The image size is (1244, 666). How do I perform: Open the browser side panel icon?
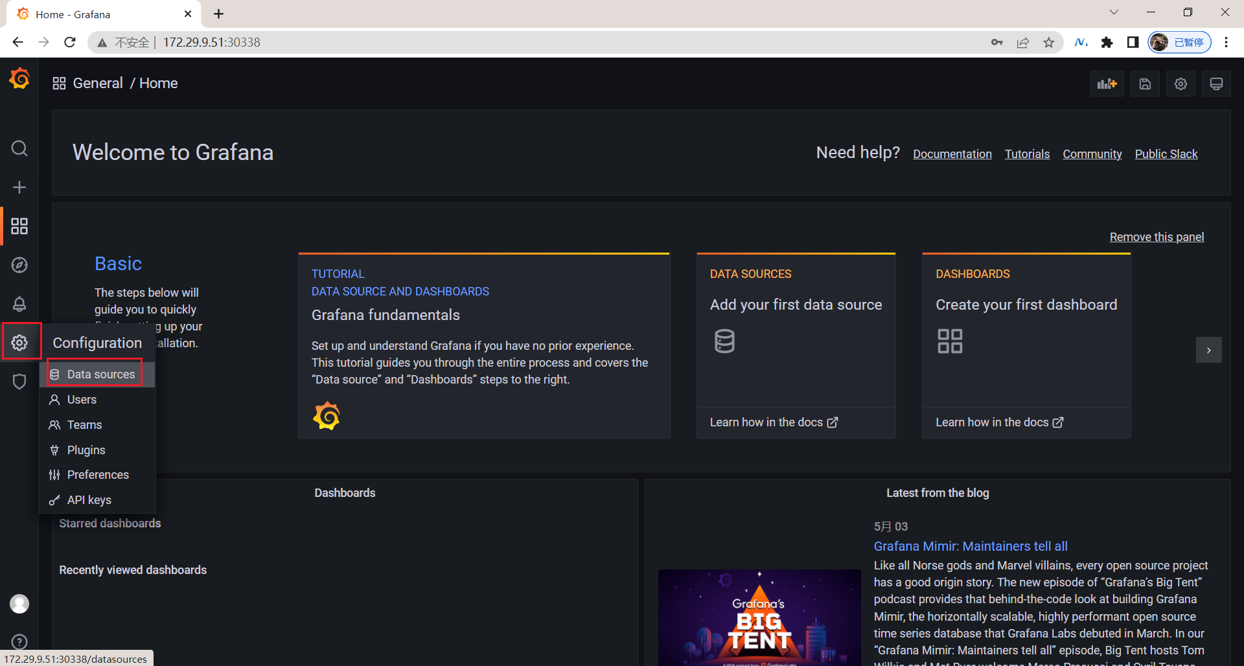click(x=1133, y=42)
